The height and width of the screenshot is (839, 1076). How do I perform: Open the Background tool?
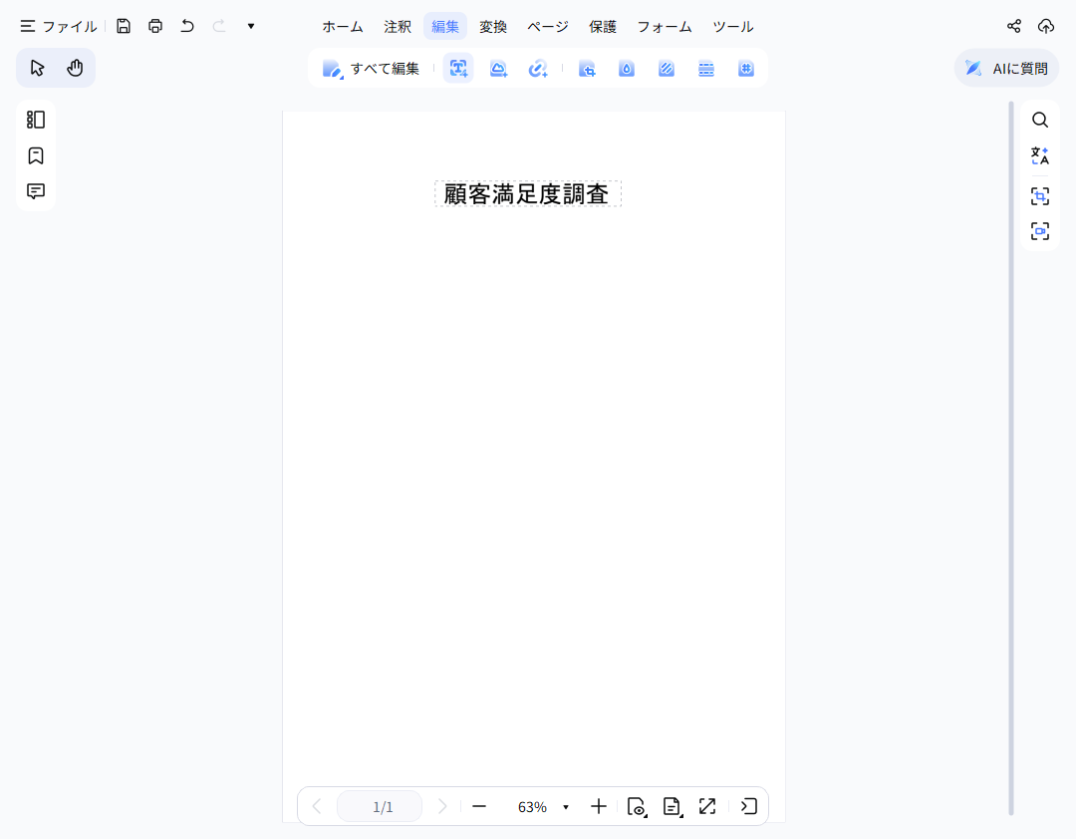666,68
